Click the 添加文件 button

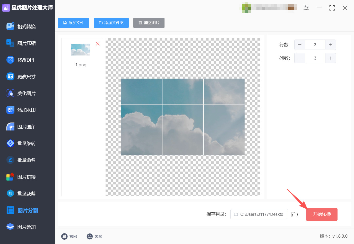tap(73, 23)
